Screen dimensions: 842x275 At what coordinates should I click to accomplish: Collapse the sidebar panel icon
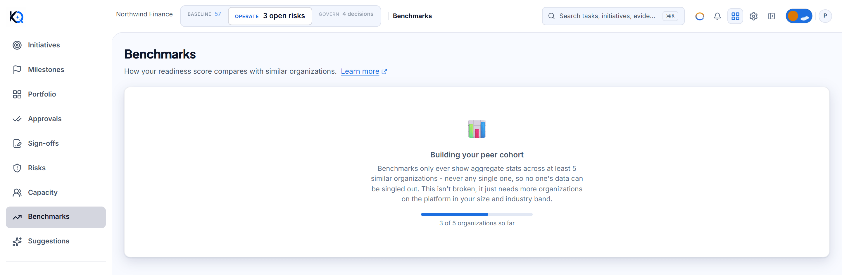pyautogui.click(x=772, y=16)
